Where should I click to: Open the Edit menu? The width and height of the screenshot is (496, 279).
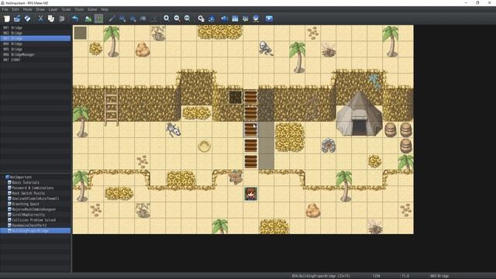point(15,9)
